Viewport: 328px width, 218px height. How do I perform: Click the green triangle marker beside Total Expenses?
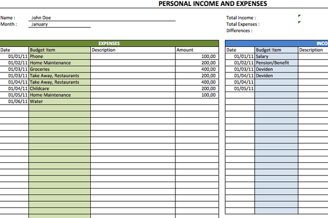[x=299, y=22]
